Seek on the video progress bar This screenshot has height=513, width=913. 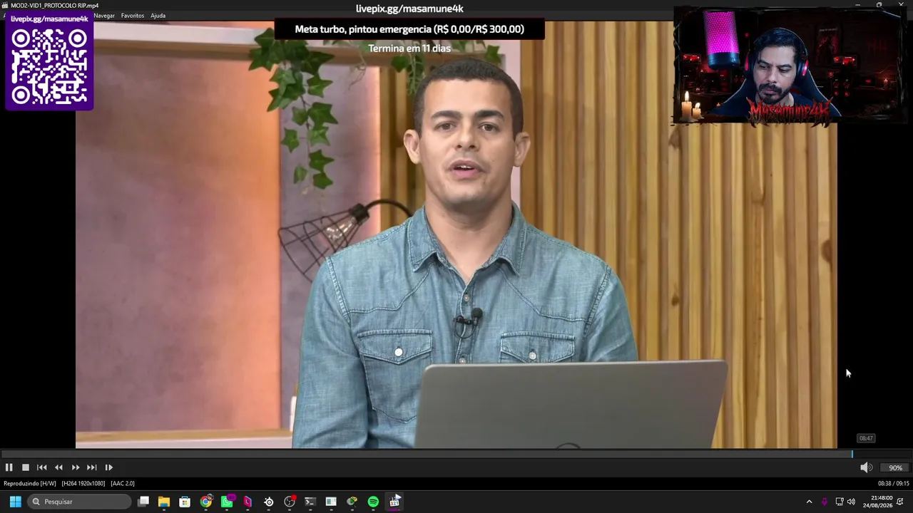pyautogui.click(x=456, y=454)
